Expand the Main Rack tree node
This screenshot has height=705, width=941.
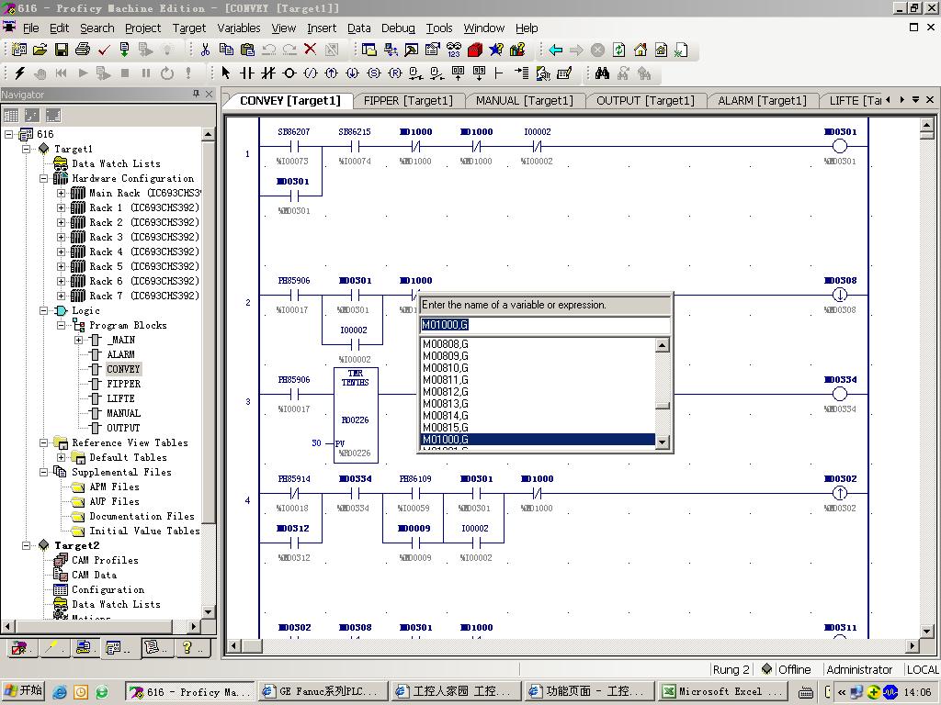coord(62,193)
